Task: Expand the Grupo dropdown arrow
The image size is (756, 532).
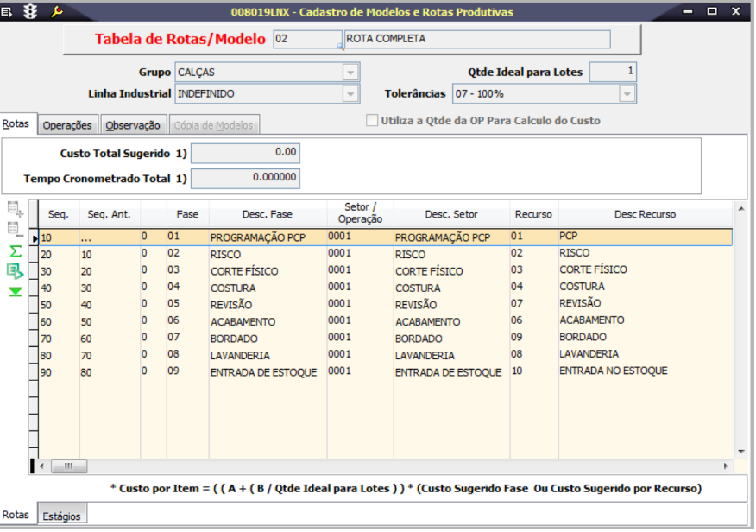Action: tap(350, 73)
